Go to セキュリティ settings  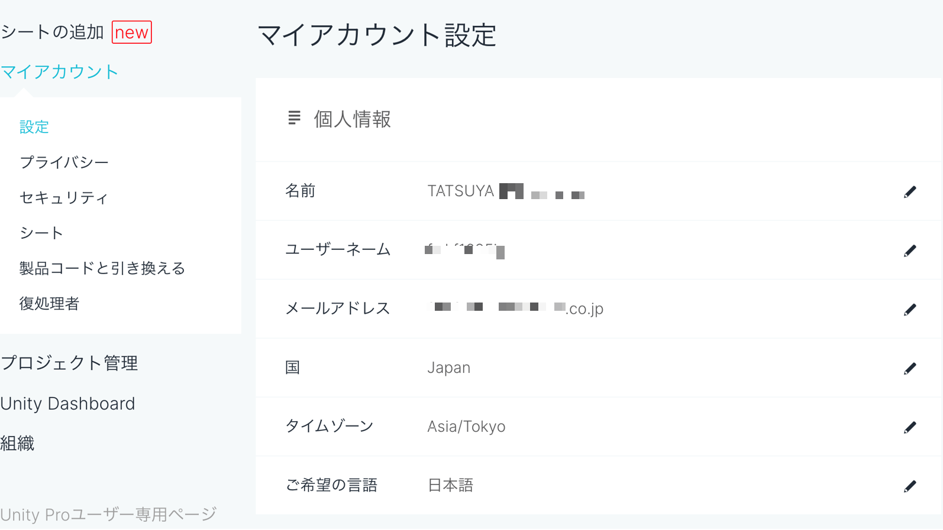[63, 198]
